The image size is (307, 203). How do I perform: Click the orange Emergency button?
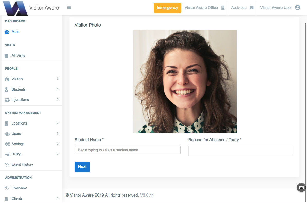pyautogui.click(x=168, y=8)
